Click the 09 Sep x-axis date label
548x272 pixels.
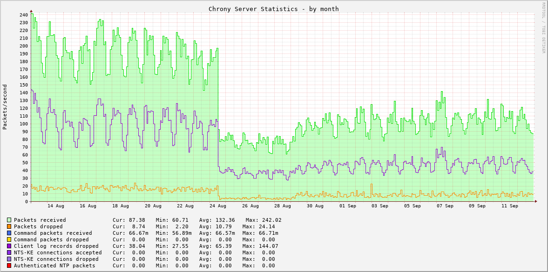click(x=477, y=206)
